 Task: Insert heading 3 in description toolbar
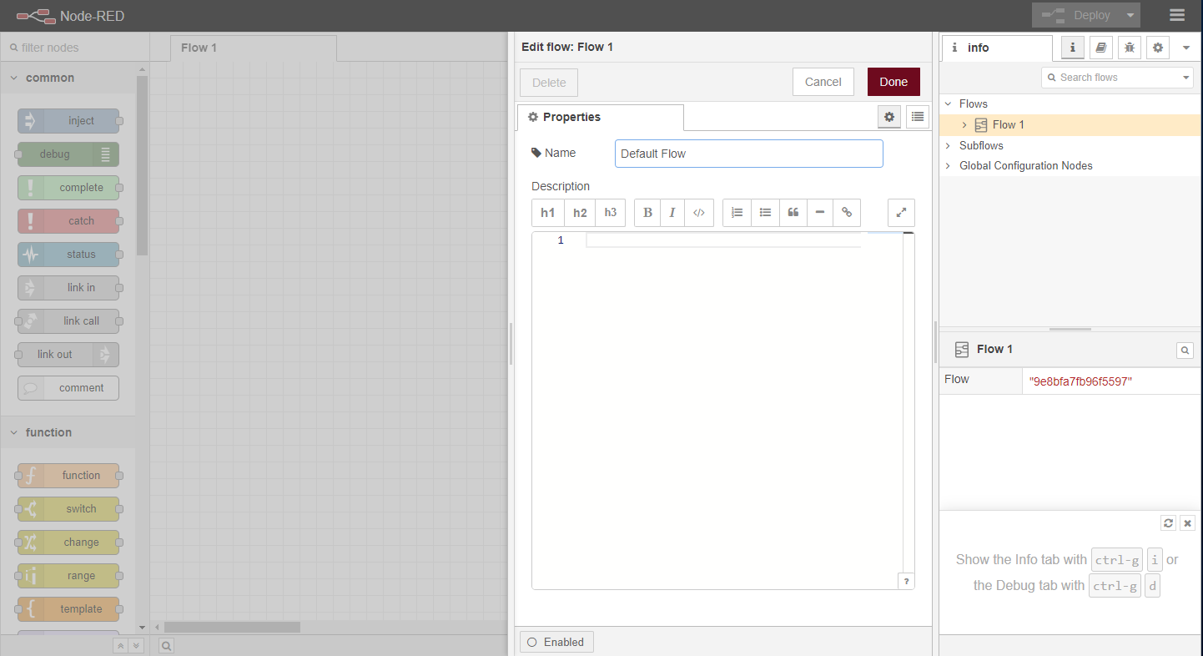pos(610,213)
